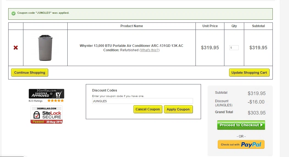Viewport: 289px width, 157px height.
Task: Proceed to Checkout with green button
Action: [241, 125]
